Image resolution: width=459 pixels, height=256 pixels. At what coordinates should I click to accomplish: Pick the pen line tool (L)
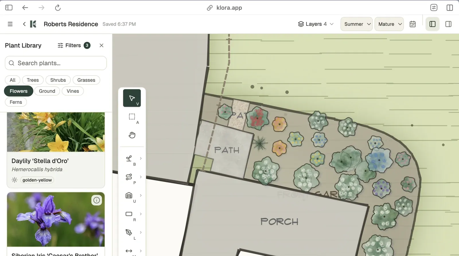129,232
